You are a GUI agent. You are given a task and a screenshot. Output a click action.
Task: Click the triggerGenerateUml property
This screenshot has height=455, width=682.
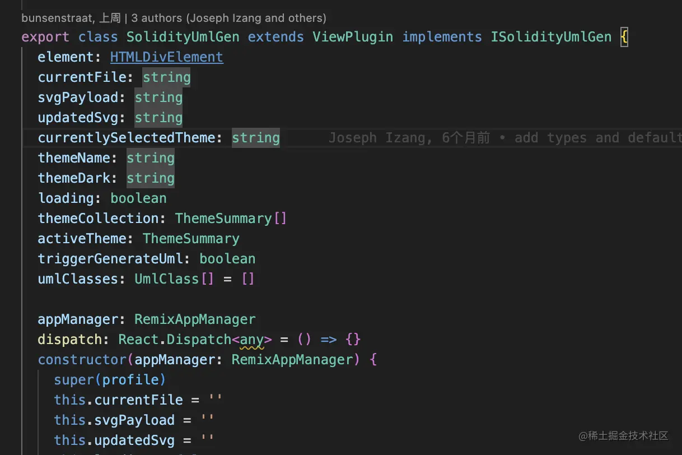110,259
